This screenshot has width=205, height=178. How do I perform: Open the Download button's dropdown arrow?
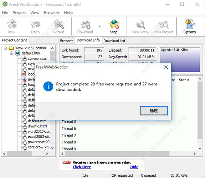(x=99, y=26)
